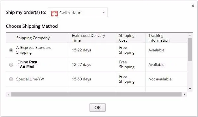Click the horizontal scrollbar left arrow
This screenshot has height=117, width=198.
[9, 94]
